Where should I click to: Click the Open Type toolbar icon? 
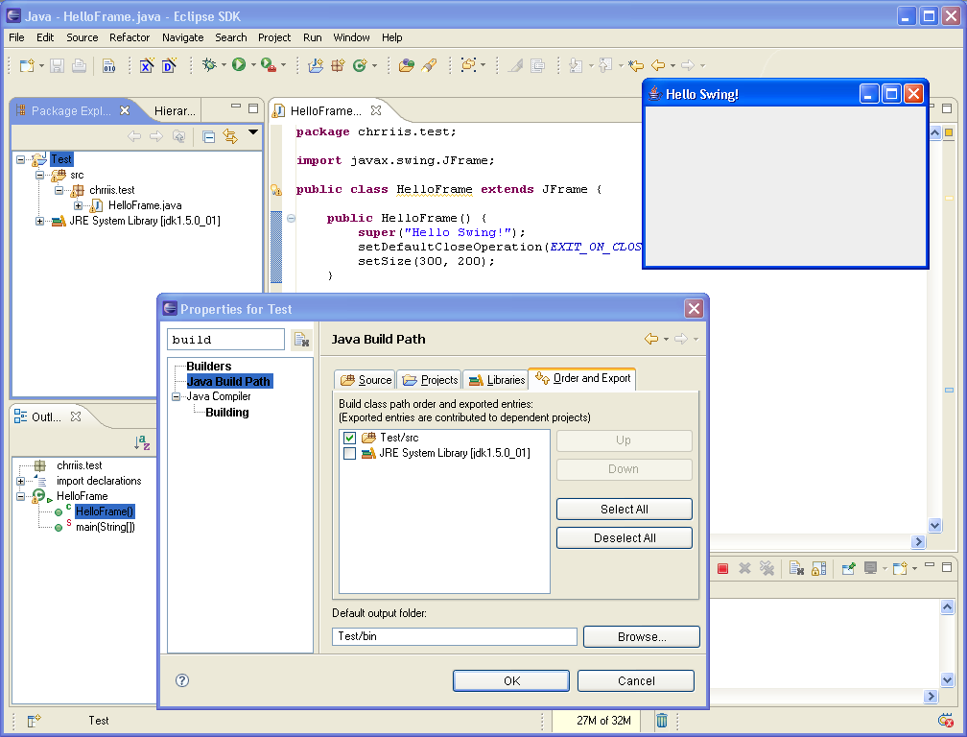[406, 65]
